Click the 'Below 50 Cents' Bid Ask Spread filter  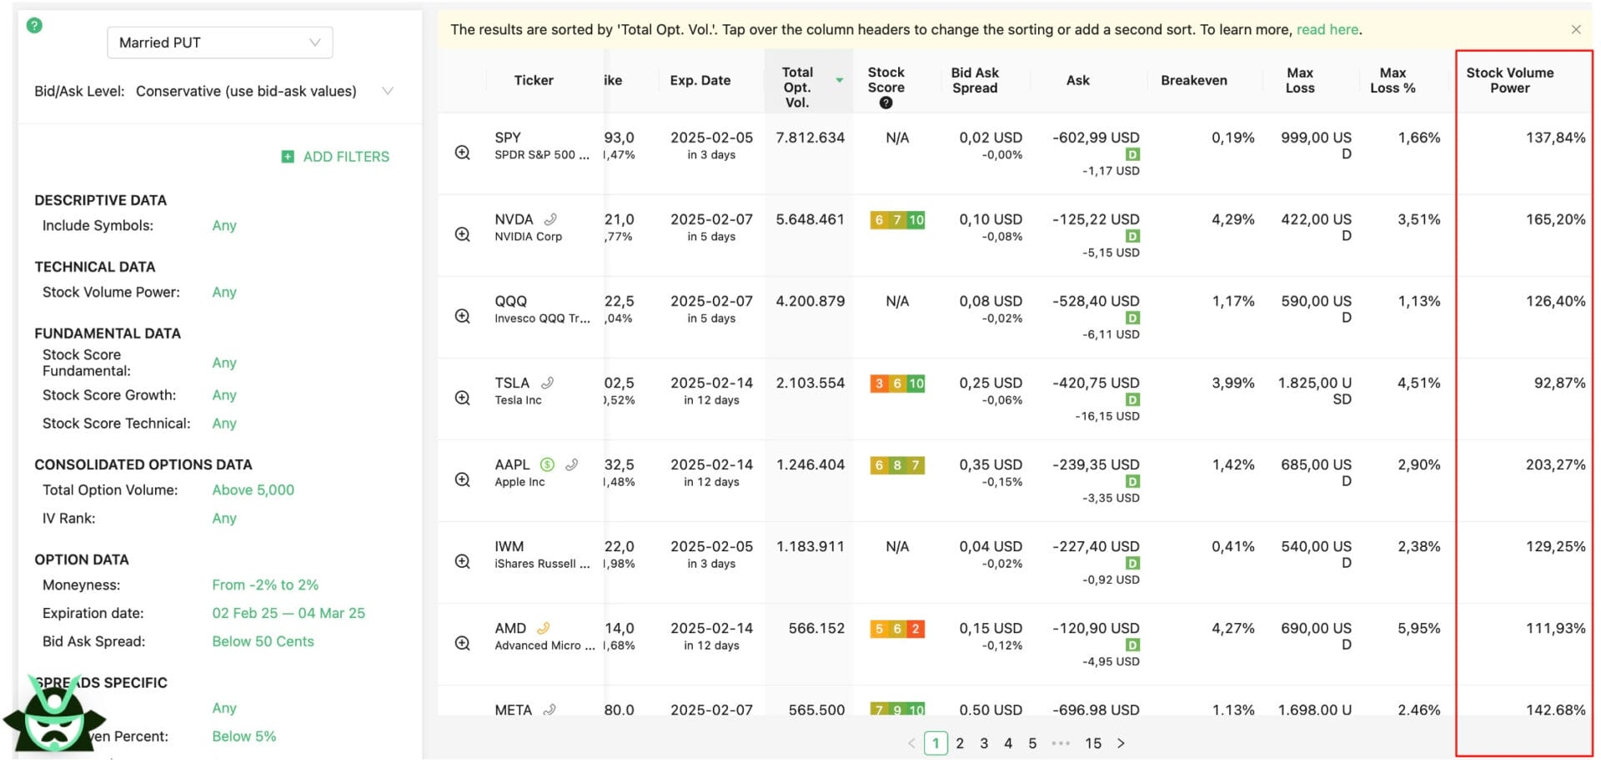point(263,641)
